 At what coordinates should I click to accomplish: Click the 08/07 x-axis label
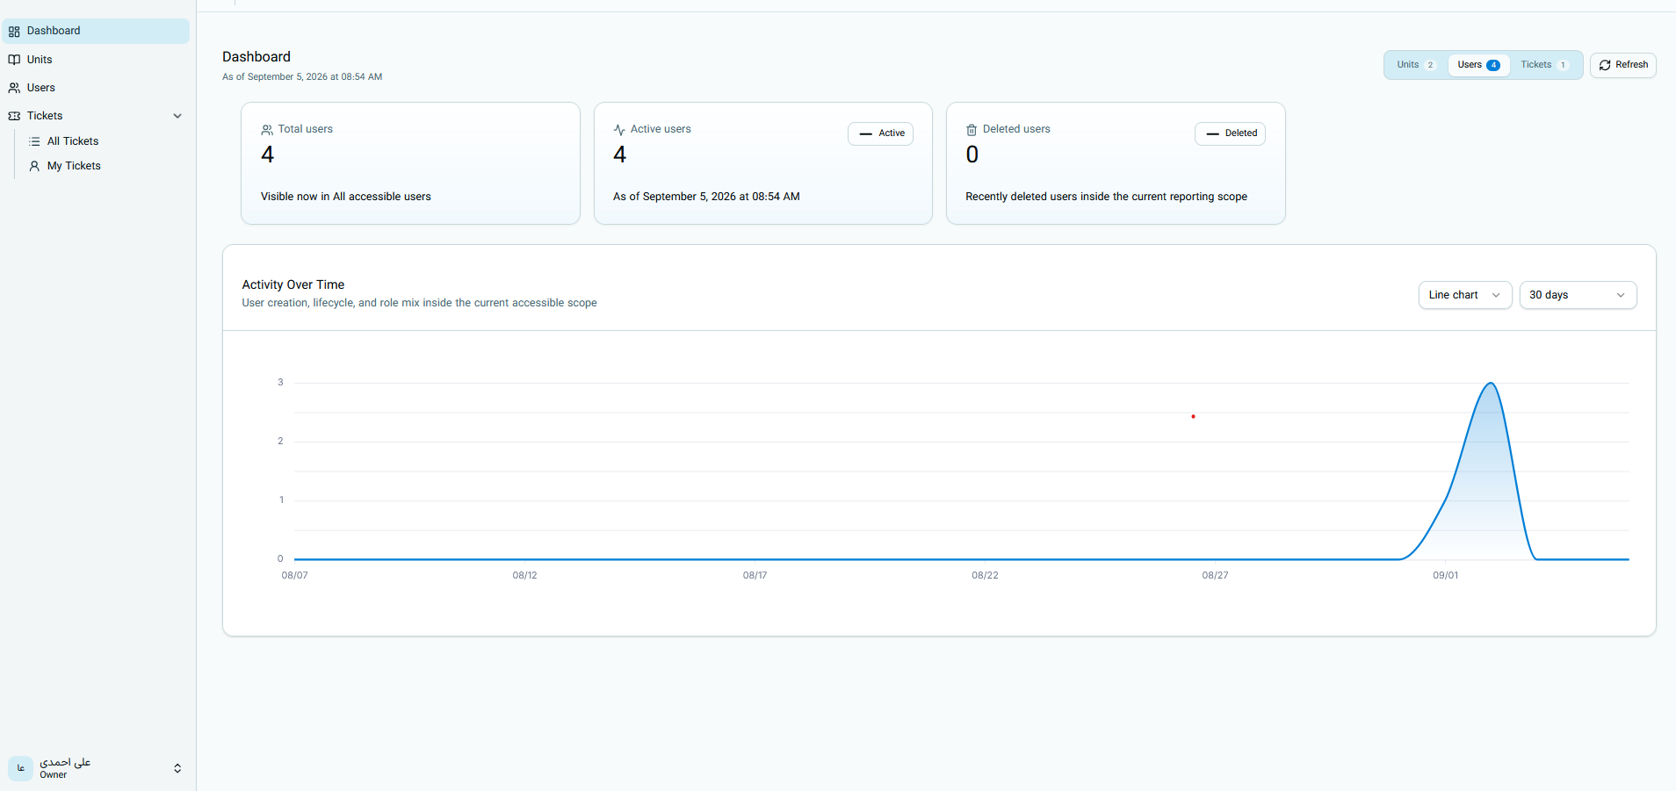pyautogui.click(x=294, y=576)
